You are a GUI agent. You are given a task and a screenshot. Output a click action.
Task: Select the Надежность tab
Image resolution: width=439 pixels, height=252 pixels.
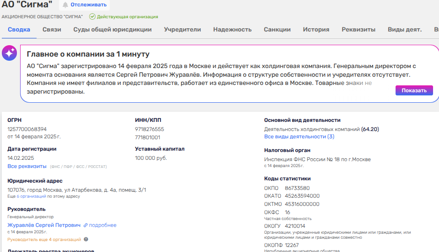click(232, 30)
